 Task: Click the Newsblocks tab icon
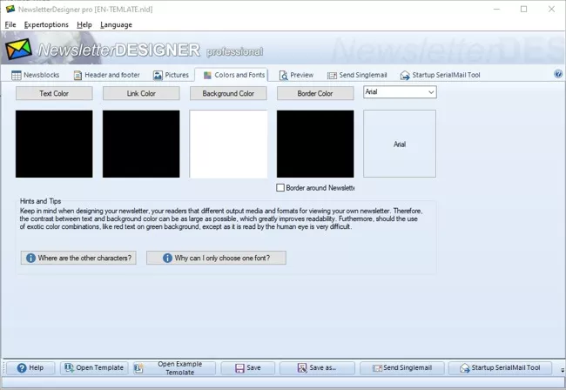17,76
